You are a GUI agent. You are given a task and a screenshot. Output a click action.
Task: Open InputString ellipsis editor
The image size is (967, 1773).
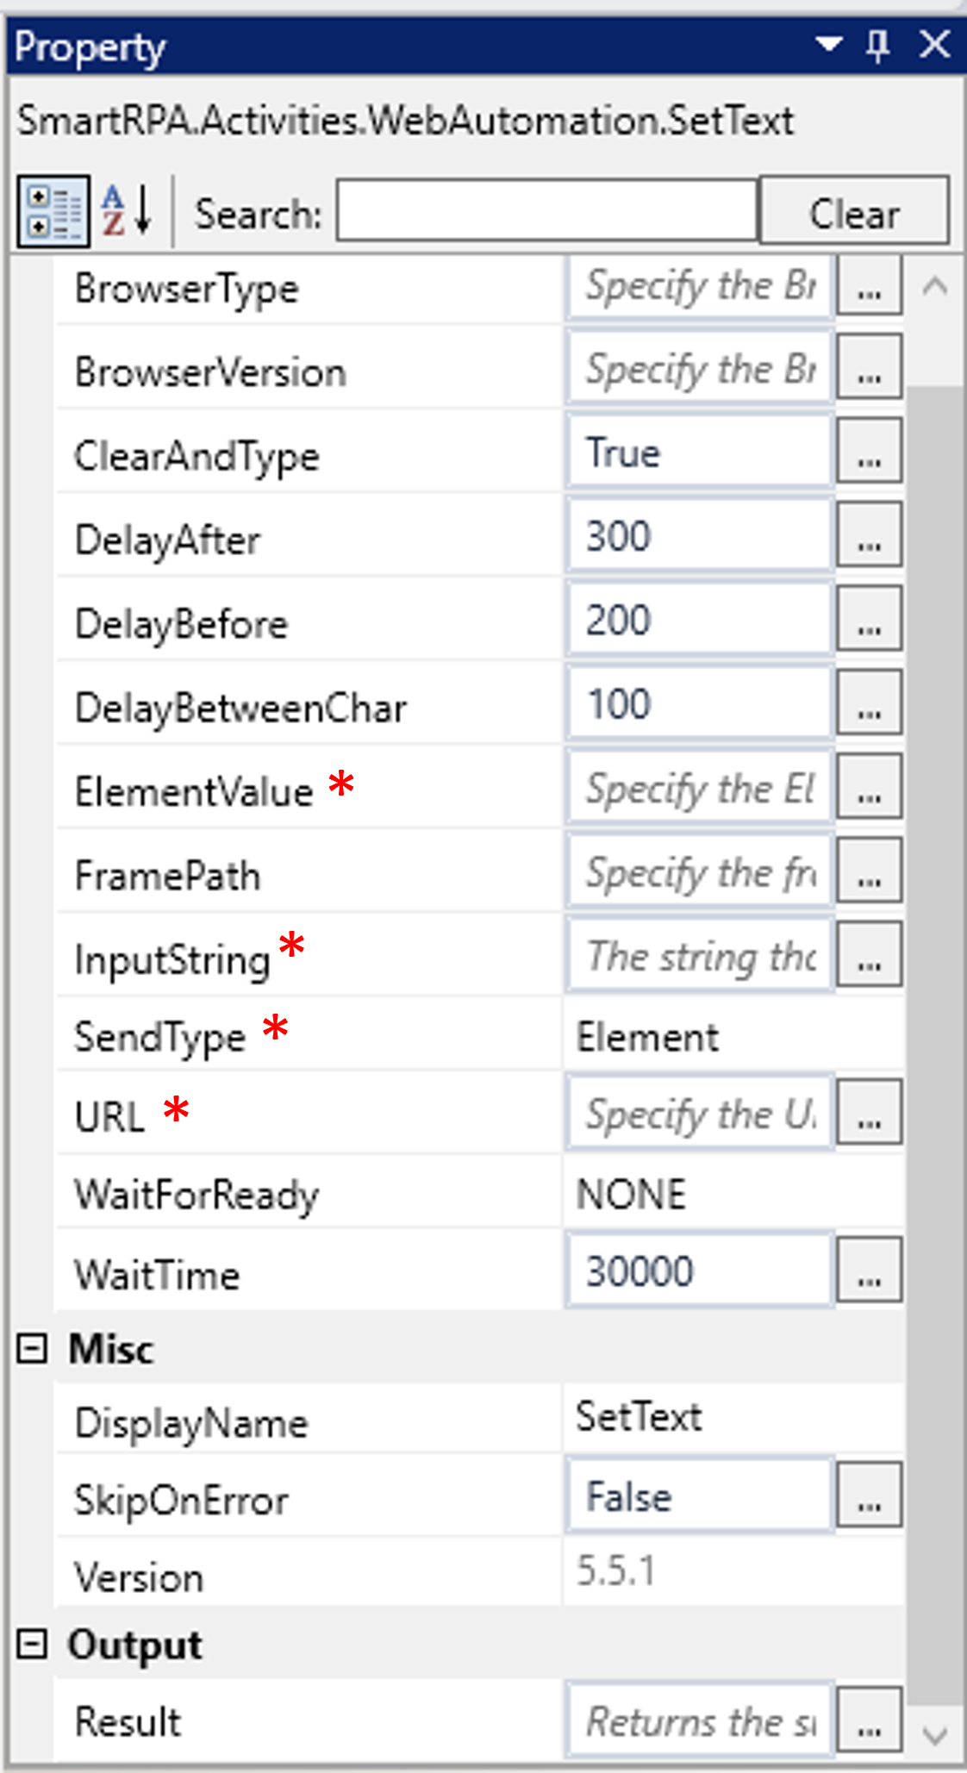(868, 953)
